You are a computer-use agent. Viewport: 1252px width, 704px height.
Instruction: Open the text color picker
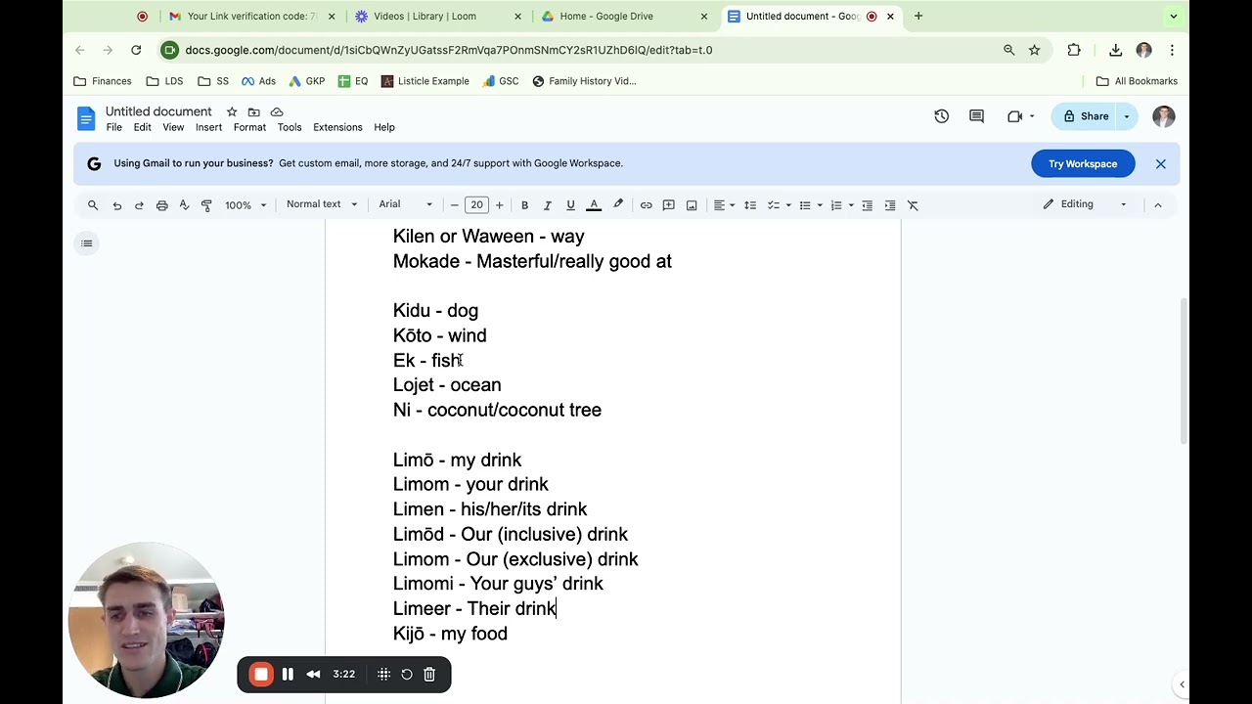[594, 205]
